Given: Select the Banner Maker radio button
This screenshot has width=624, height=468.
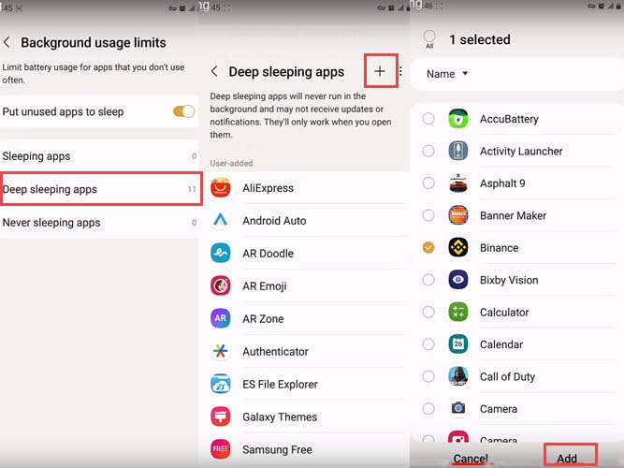Looking at the screenshot, I should (428, 215).
